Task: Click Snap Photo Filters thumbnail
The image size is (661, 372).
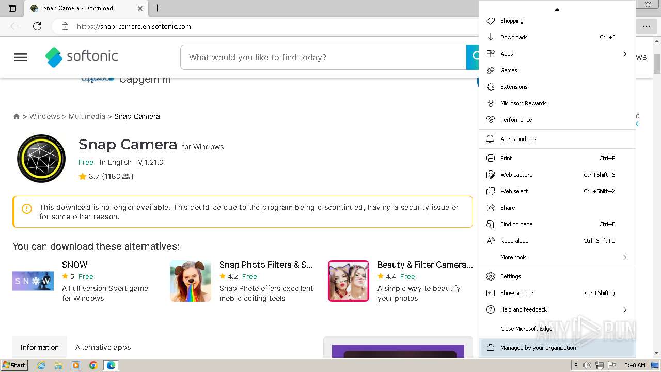Action: click(191, 281)
